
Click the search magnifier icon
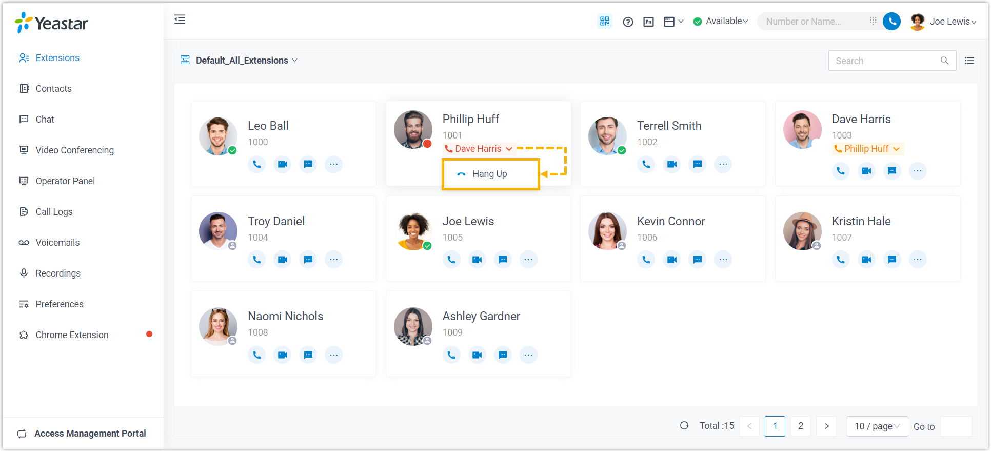pyautogui.click(x=944, y=61)
